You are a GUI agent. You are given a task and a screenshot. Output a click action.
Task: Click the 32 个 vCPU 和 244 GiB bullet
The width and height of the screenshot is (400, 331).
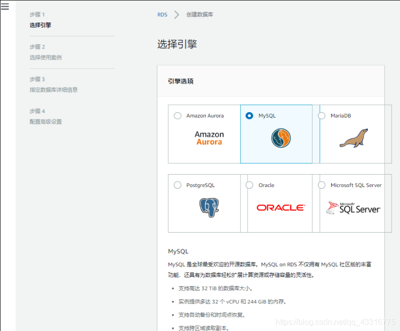(x=232, y=301)
